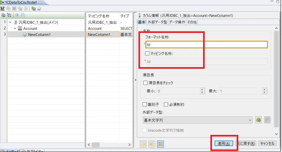
Task: Increase the 最大 spinner value
Action: pyautogui.click(x=264, y=90)
